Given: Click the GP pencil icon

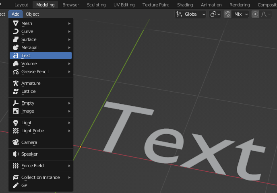Looking at the screenshot, I should point(16,185).
